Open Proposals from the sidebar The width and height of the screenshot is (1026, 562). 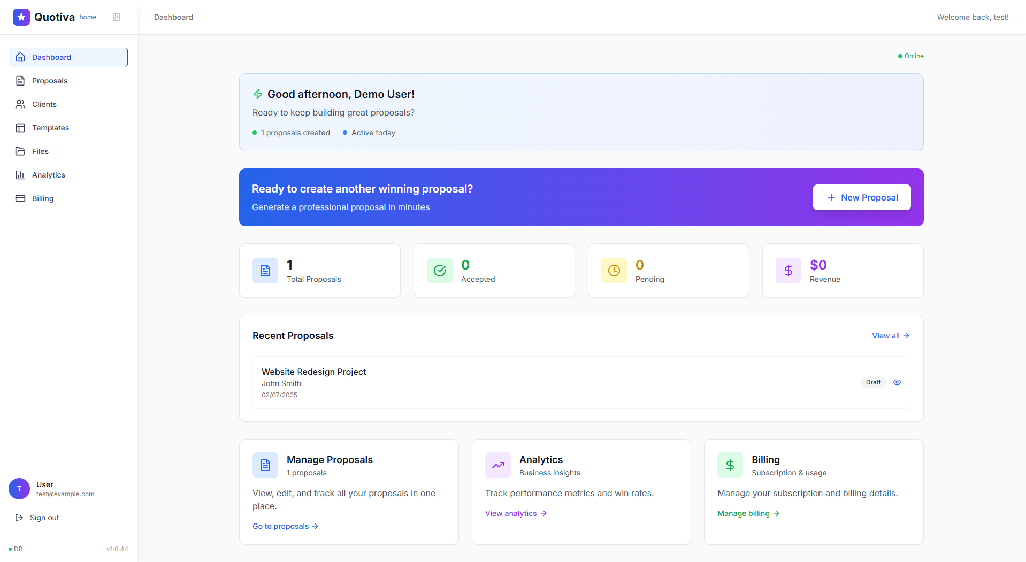(49, 80)
